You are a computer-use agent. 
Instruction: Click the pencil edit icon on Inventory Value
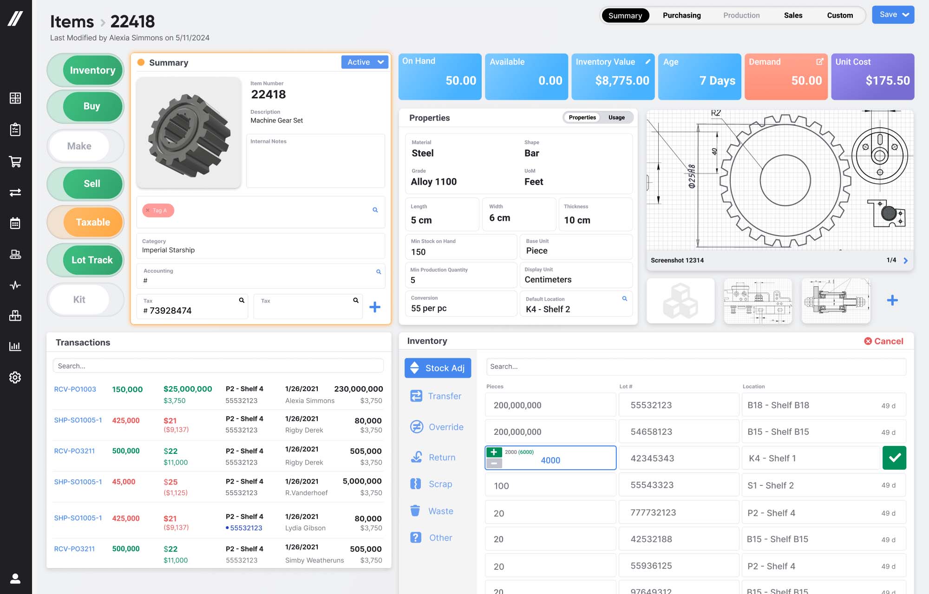tap(648, 61)
